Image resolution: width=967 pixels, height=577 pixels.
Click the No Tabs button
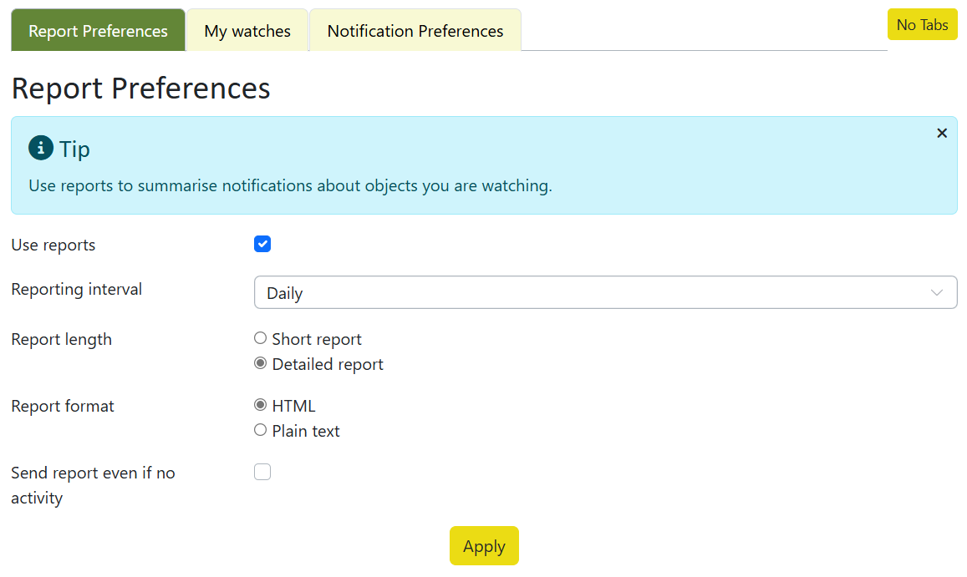[x=922, y=25]
